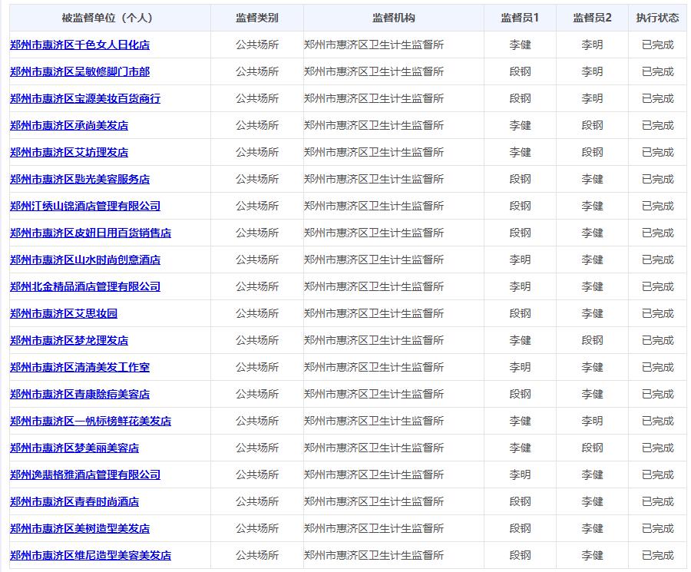Viewport: 691px width, 572px height.
Task: Open 郑州市惠济区山水时尚创意酒店 link
Action: [x=85, y=260]
